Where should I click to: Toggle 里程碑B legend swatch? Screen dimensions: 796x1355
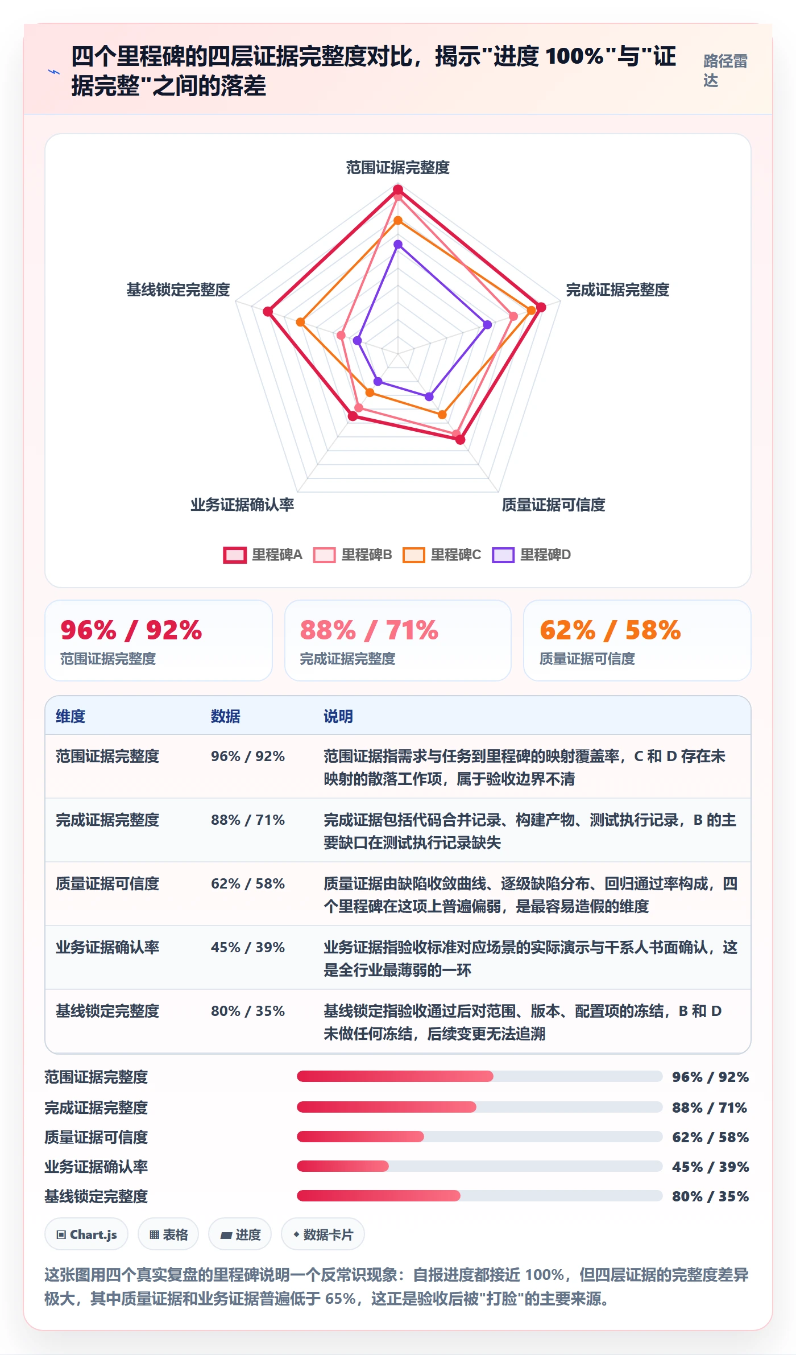[324, 555]
